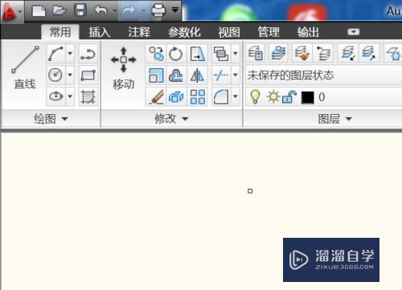Select layer name 0 in layer list
Image resolution: width=402 pixels, height=290 pixels.
[322, 97]
